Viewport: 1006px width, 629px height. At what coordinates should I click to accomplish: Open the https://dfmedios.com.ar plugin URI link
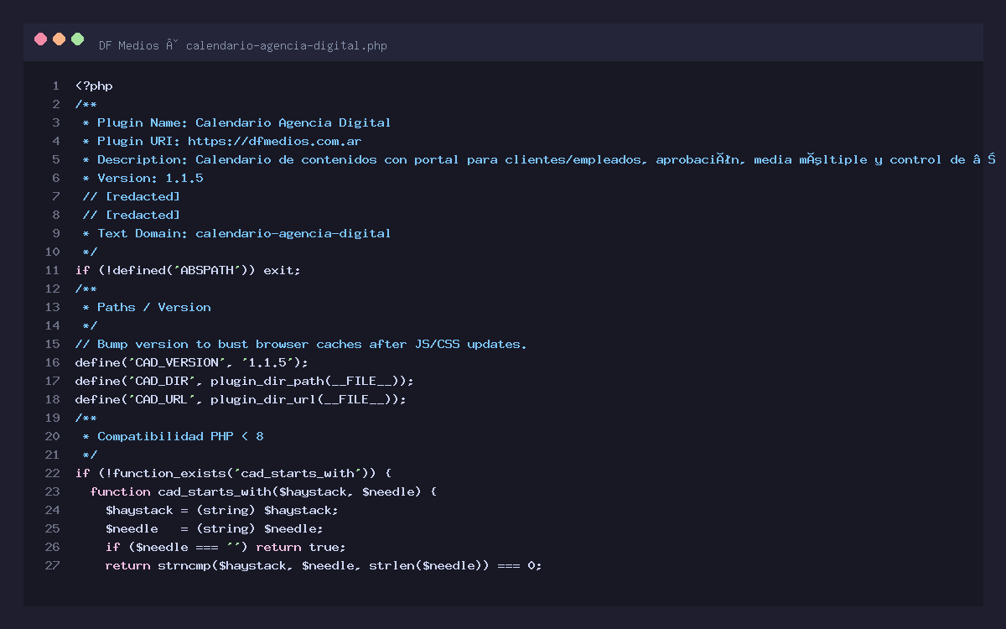point(274,141)
